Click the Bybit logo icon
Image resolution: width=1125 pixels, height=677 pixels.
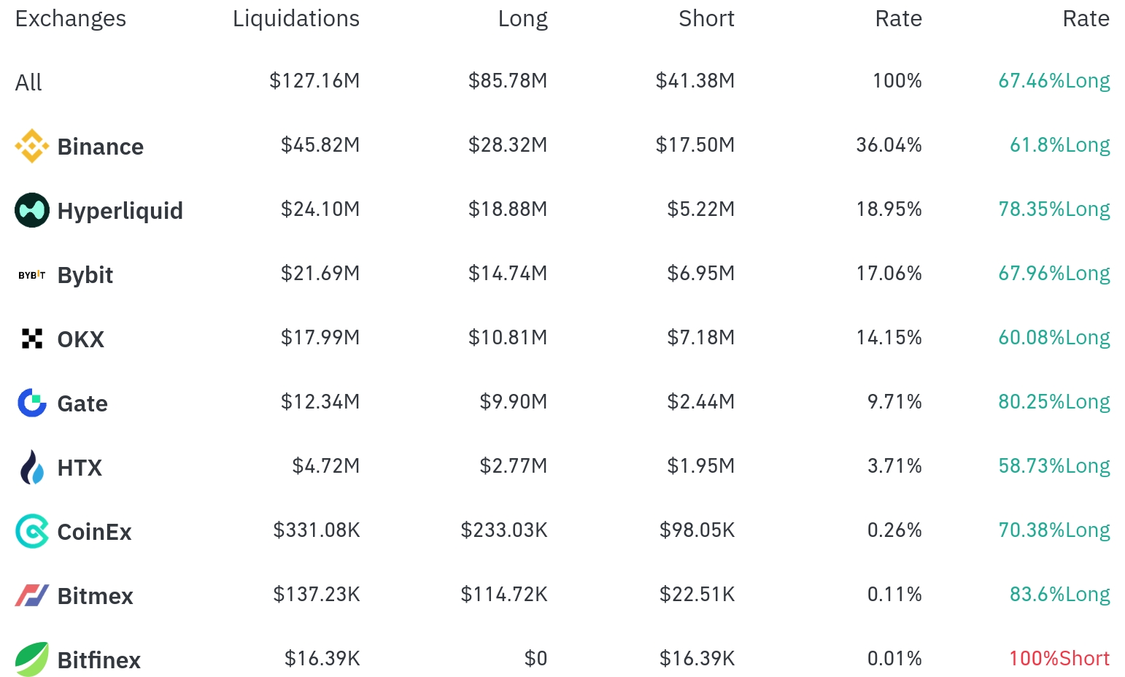coord(32,275)
